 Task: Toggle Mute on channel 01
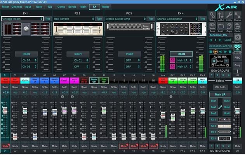click(x=5, y=146)
